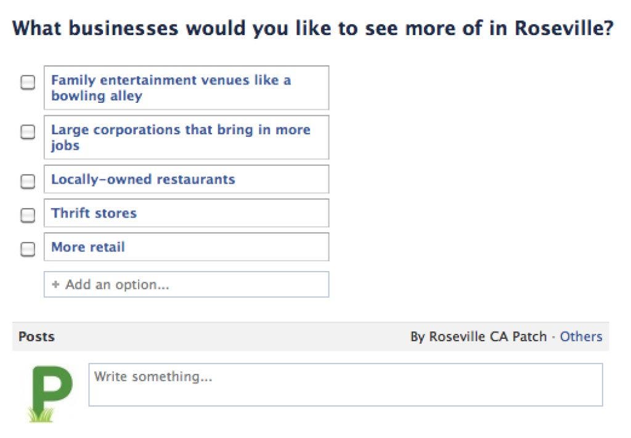631x438 pixels.
Task: Click the By Roseville CA Patch text
Action: (x=478, y=336)
